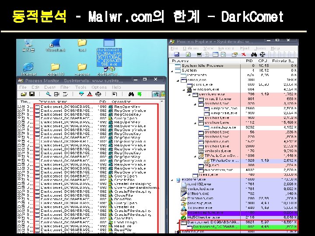Clear the Process Monitor event display
This screenshot has height=236, width=315.
pos(65,94)
